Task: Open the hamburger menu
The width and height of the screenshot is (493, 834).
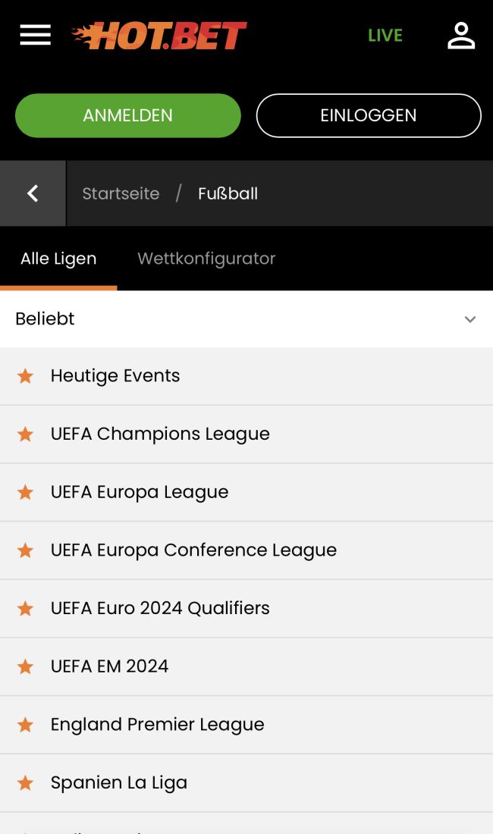Action: pos(35,35)
